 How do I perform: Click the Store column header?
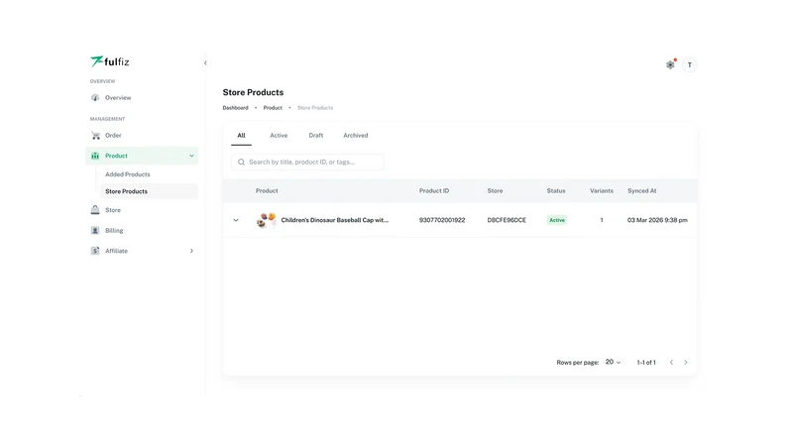(495, 190)
